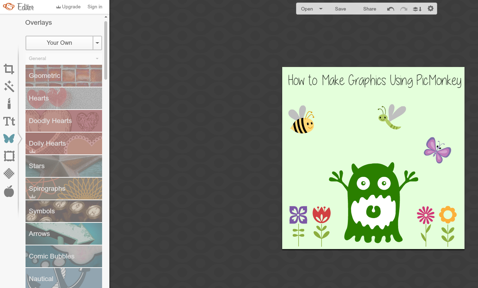Open the Textures tool
The height and width of the screenshot is (288, 478).
[x=9, y=174]
